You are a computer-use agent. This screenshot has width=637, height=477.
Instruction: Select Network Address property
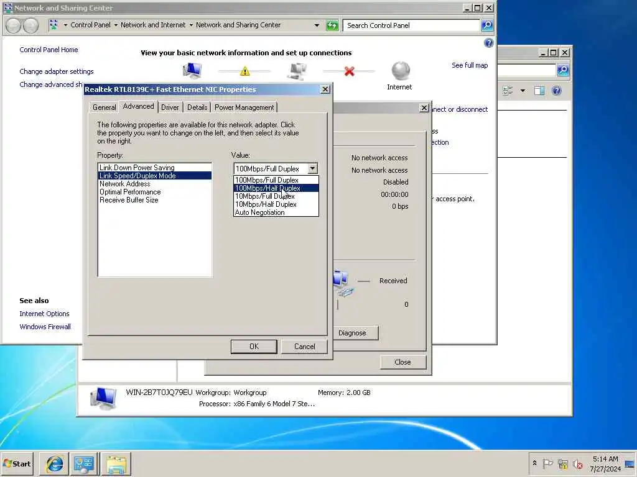pyautogui.click(x=154, y=184)
